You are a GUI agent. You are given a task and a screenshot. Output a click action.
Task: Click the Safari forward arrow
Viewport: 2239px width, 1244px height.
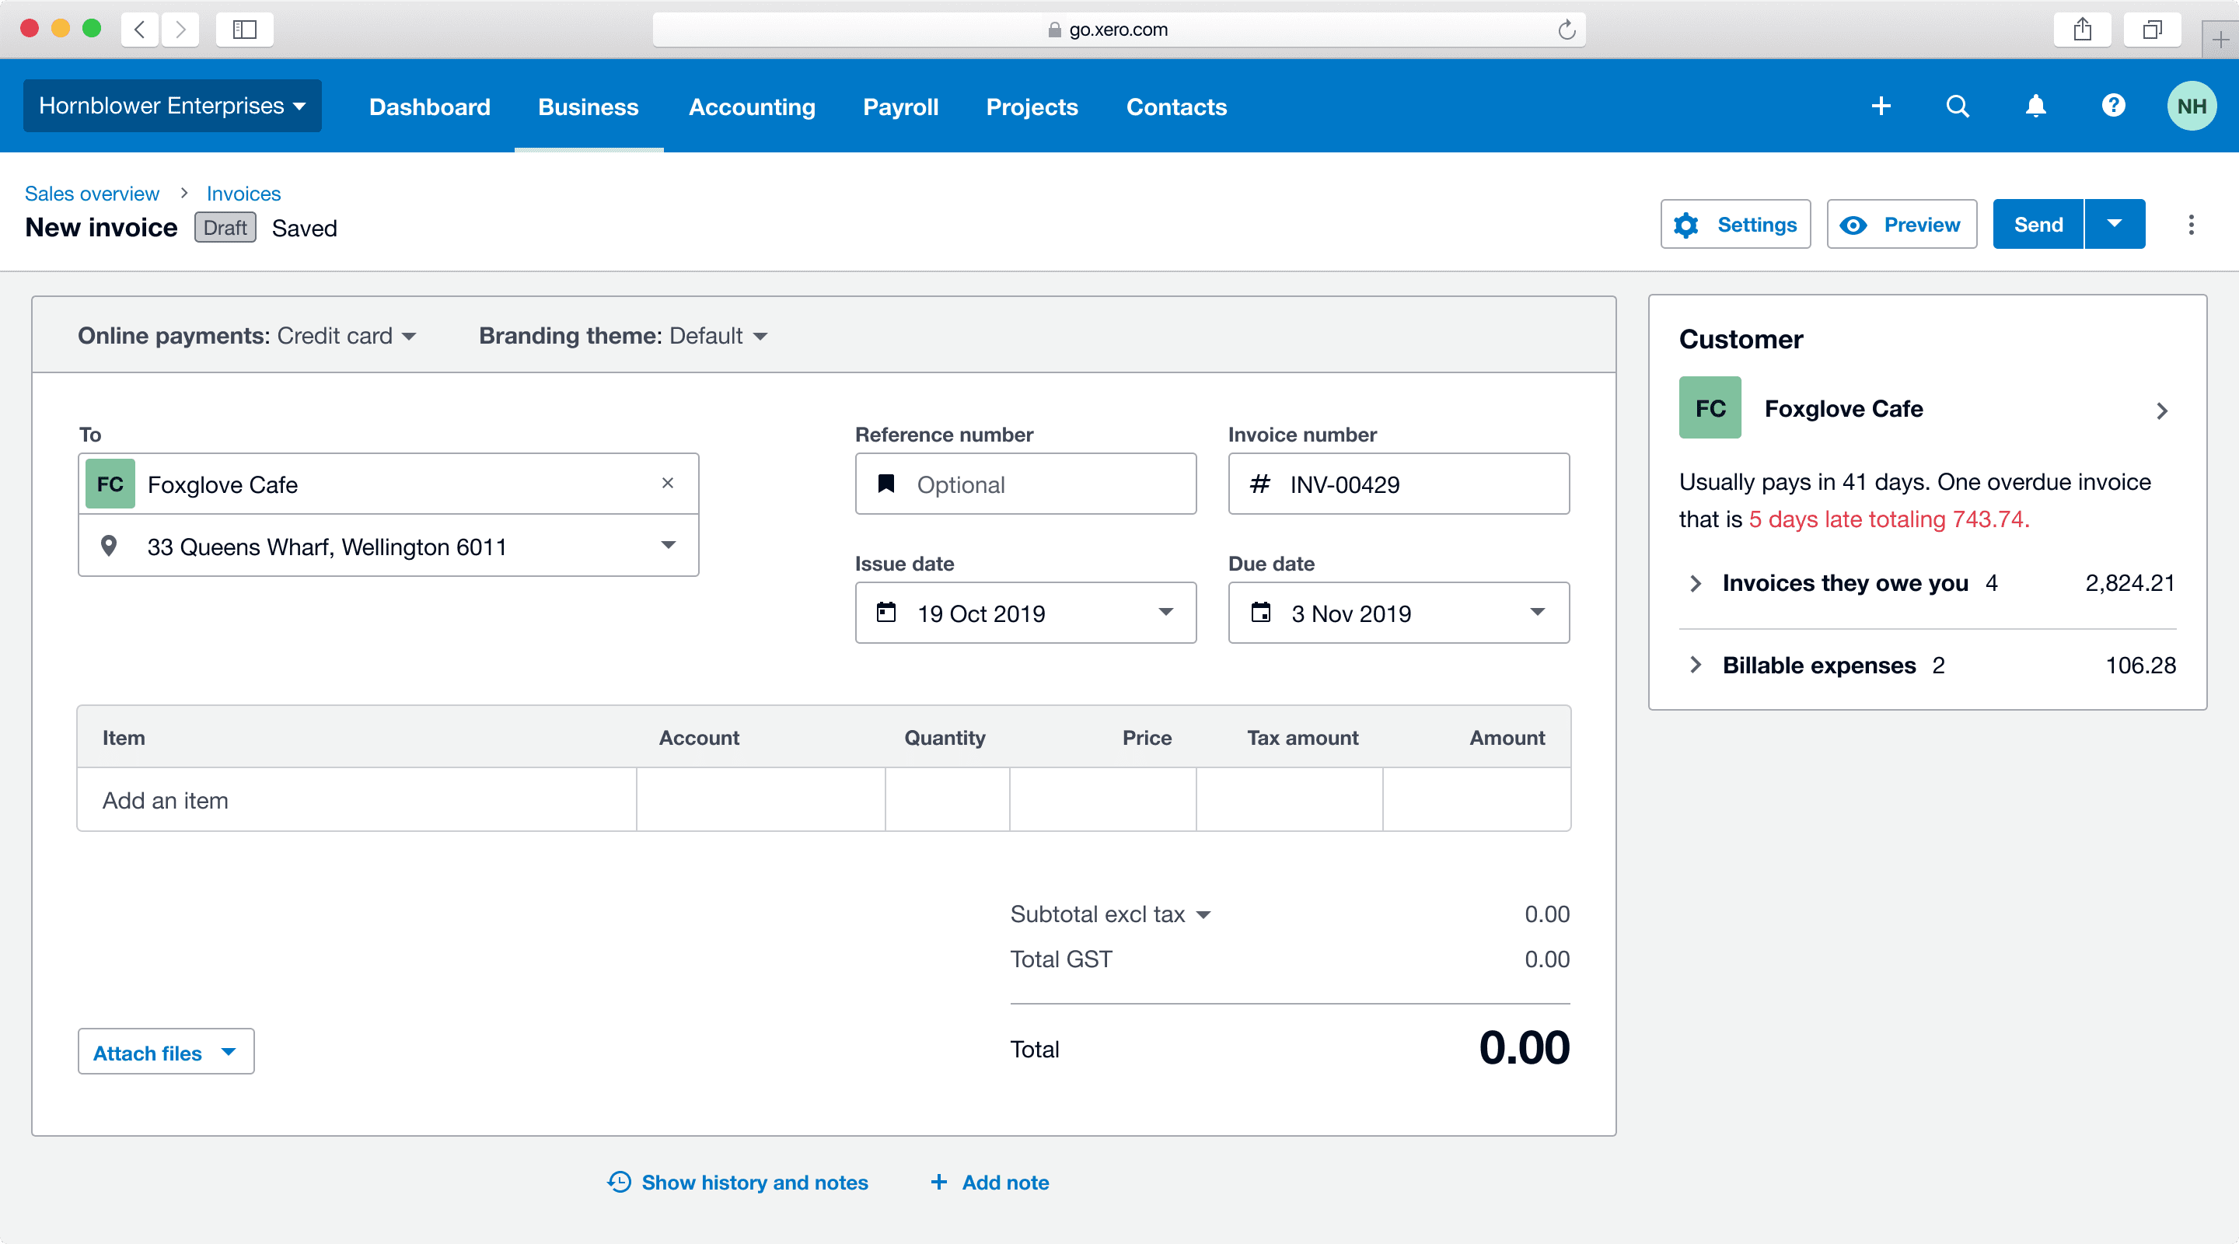pyautogui.click(x=180, y=30)
